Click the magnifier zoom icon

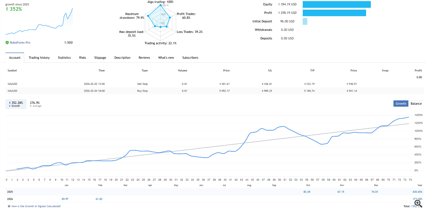click(x=418, y=203)
